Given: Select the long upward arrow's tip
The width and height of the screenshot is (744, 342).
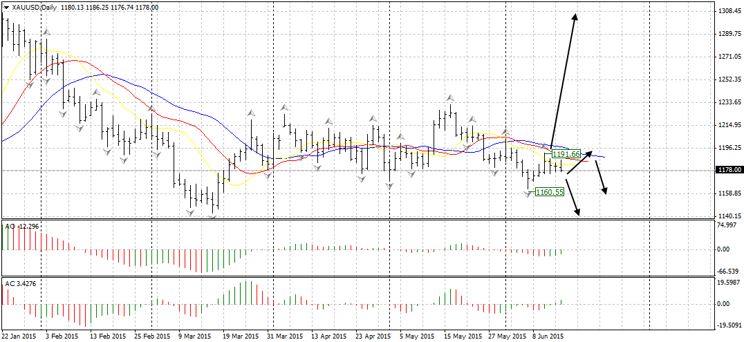Looking at the screenshot, I should point(575,15).
